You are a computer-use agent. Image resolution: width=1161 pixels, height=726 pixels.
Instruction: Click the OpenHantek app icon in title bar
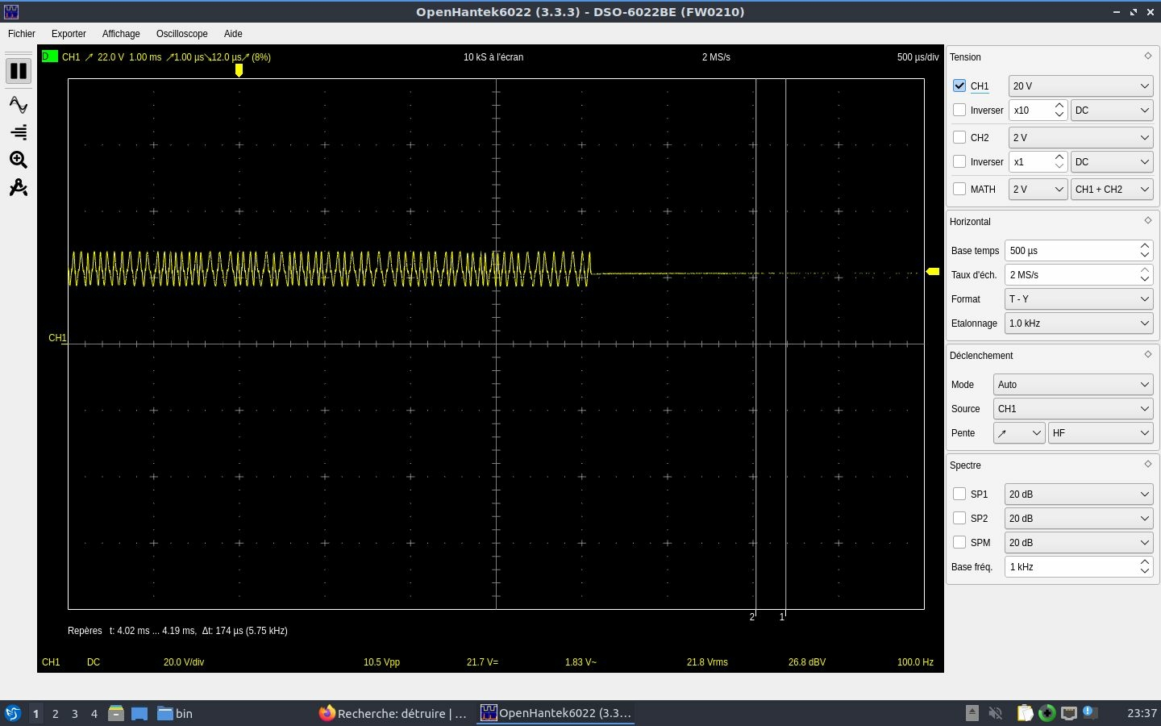(x=10, y=12)
